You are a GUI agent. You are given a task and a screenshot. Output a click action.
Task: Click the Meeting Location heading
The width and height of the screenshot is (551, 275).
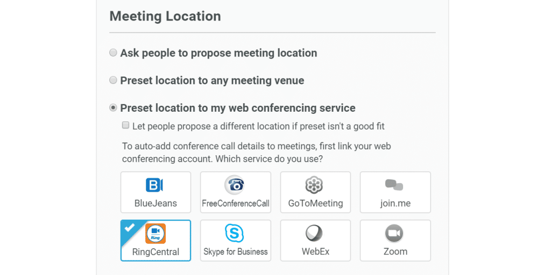click(165, 16)
